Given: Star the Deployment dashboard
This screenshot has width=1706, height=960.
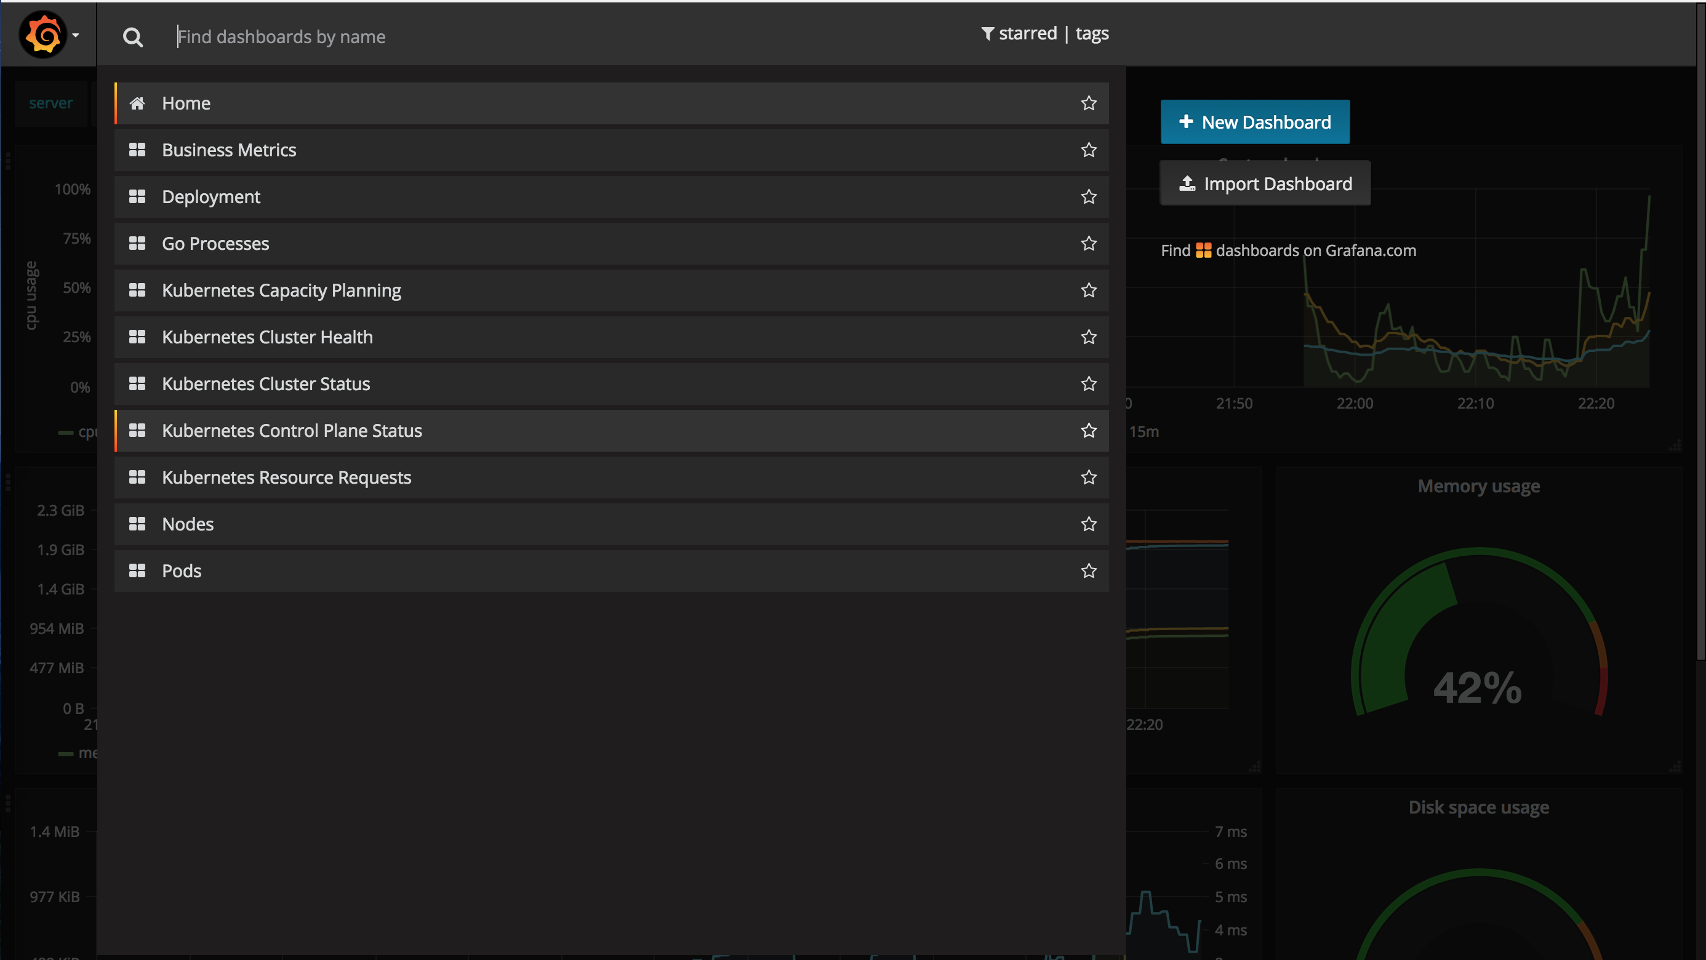Looking at the screenshot, I should pyautogui.click(x=1089, y=197).
